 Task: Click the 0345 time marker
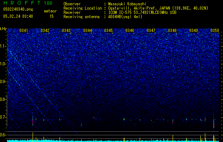108,30
